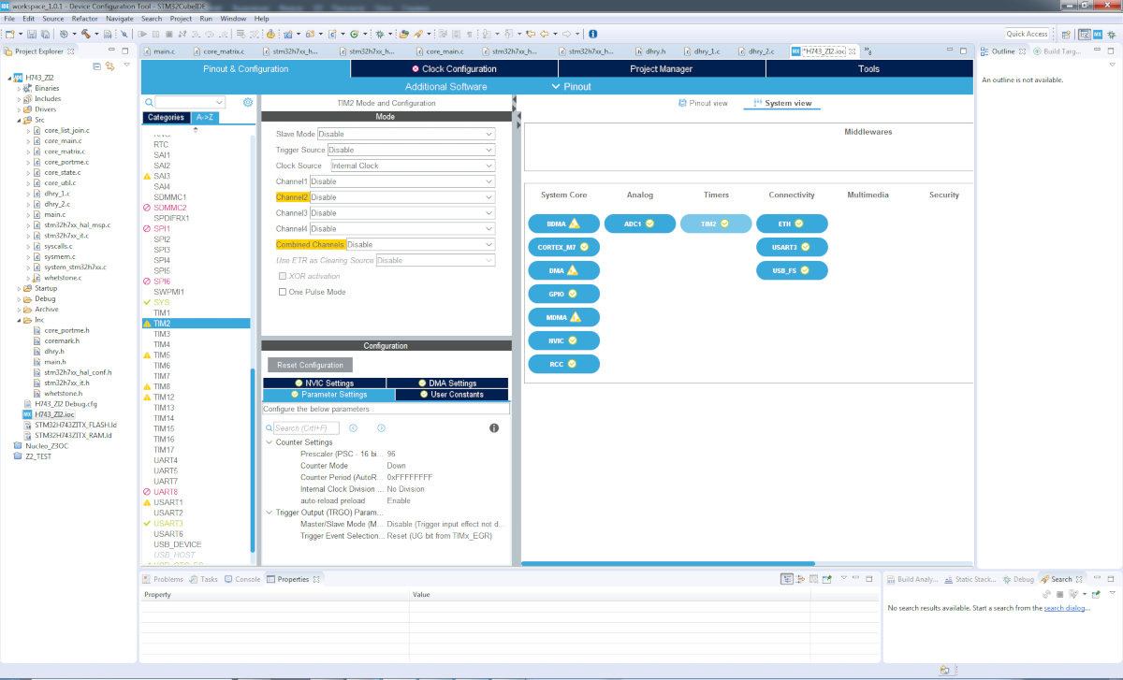
Task: Click the info icon in Parameter Settings
Action: [x=494, y=427]
